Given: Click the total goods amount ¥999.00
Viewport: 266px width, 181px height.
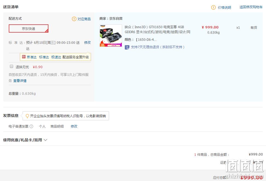Looking at the screenshot, I should [256, 154].
